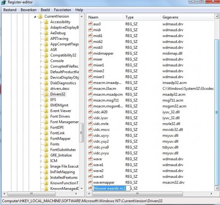Click the ab icon beside midi3
Screen dimensions: 220x205
(90, 47)
